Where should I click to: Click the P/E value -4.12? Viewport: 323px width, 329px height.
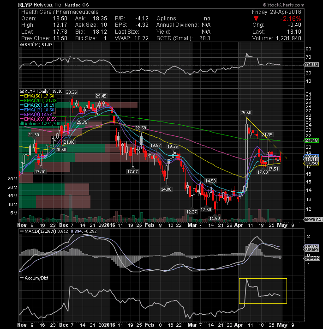pos(142,18)
